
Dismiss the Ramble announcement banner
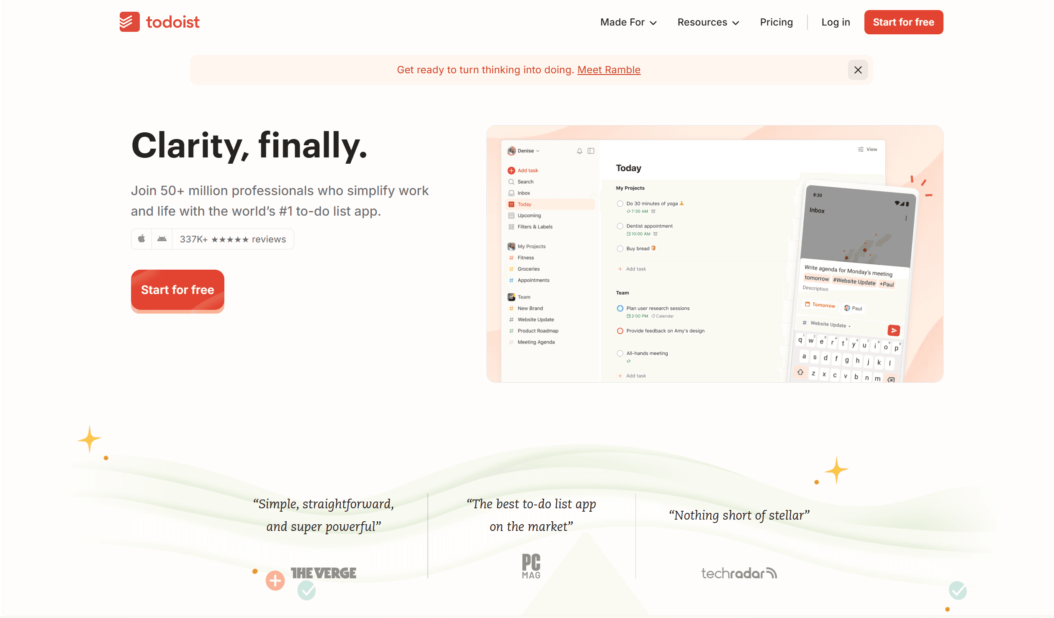858,70
